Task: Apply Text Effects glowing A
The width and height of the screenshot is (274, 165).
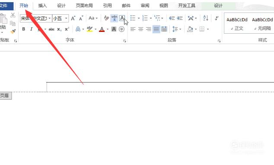Action: pos(78,29)
